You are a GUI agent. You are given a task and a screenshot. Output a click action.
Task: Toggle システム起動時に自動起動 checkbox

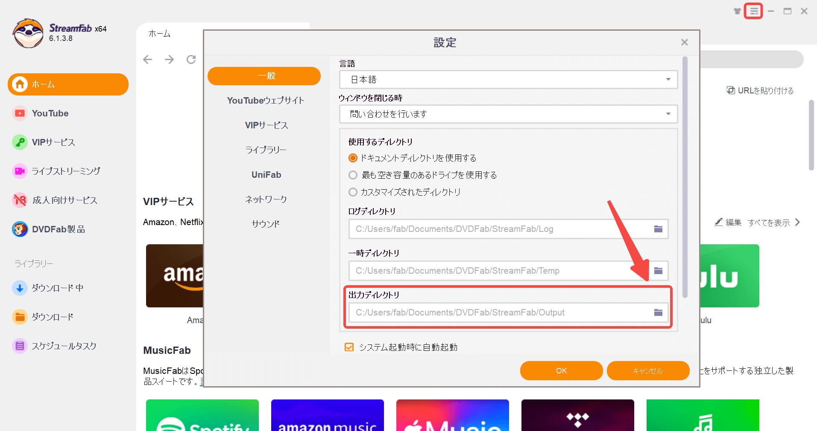coord(349,347)
